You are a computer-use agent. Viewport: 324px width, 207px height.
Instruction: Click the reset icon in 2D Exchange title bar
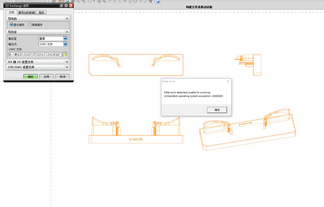click(62, 6)
